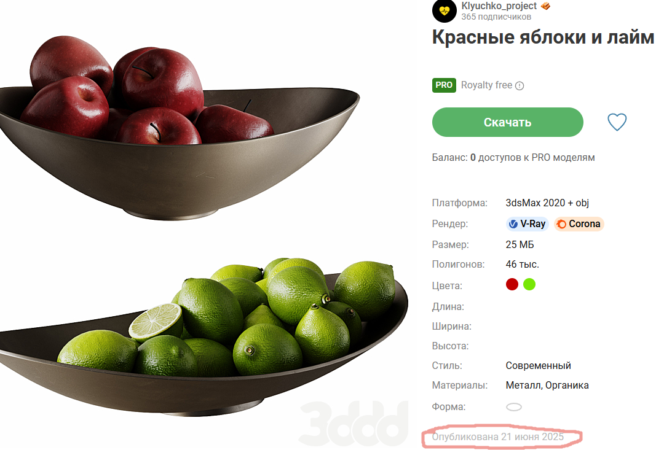This screenshot has width=672, height=450.
Task: Select the Corona render tag
Action: pos(579,223)
